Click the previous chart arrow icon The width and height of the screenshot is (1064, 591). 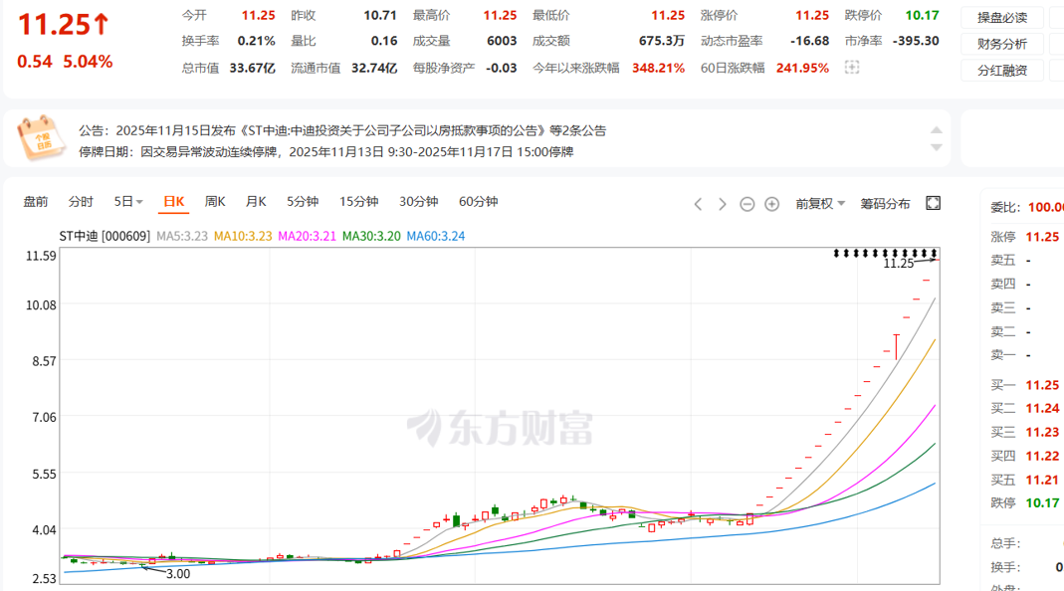click(x=698, y=204)
